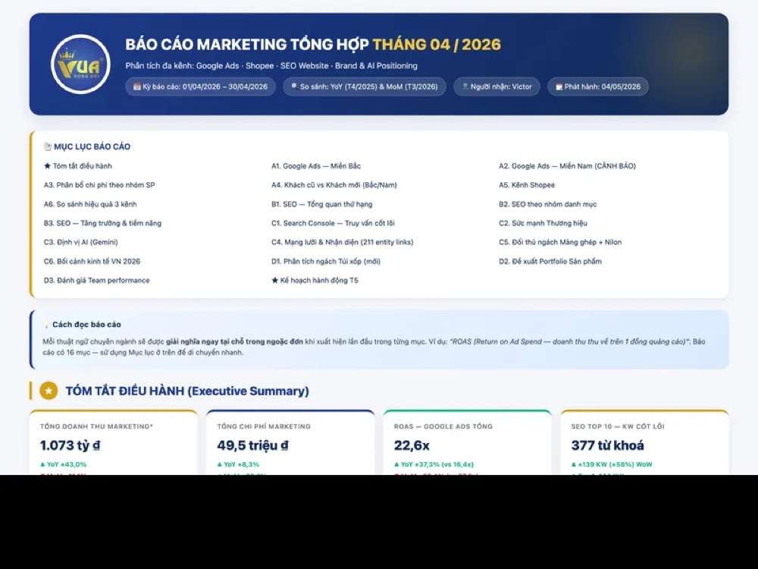This screenshot has height=569, width=758.
Task: Select the ROAS — Google Ads Tổng card
Action: point(468,442)
